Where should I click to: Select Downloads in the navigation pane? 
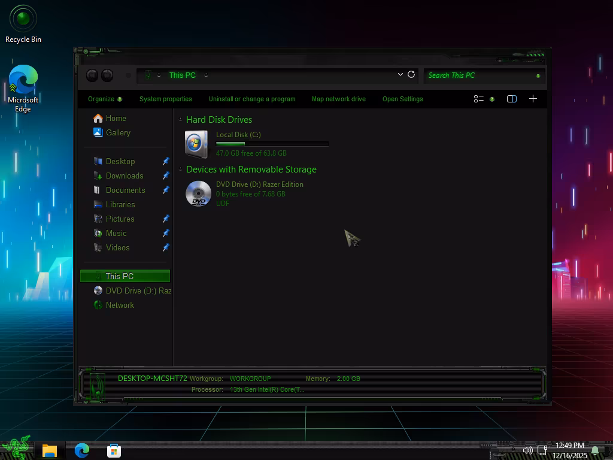[x=125, y=175]
